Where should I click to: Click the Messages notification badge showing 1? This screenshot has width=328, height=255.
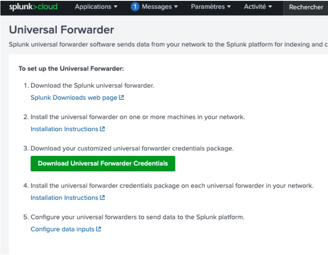(135, 7)
